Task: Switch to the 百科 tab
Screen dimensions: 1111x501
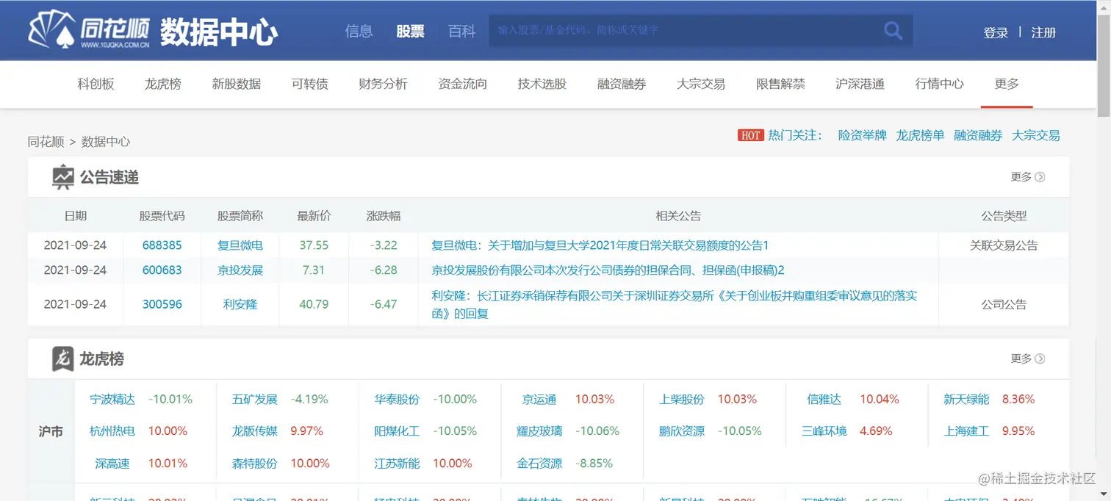Action: pos(461,31)
